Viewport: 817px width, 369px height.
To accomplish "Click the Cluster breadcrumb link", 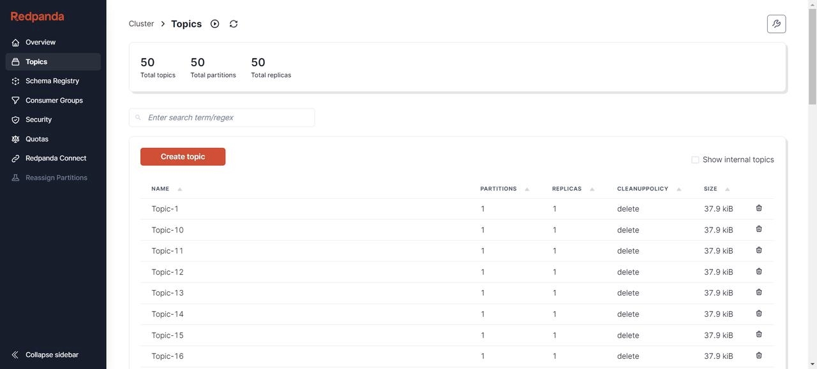I will pos(141,24).
